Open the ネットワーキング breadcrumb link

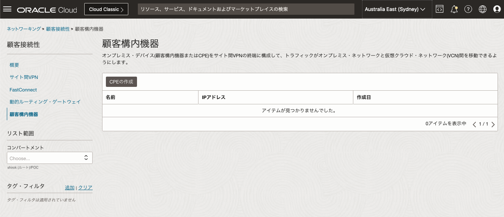pyautogui.click(x=24, y=29)
